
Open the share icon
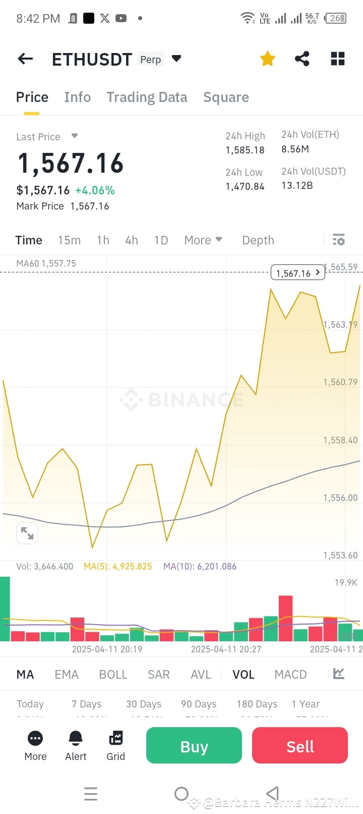(302, 59)
